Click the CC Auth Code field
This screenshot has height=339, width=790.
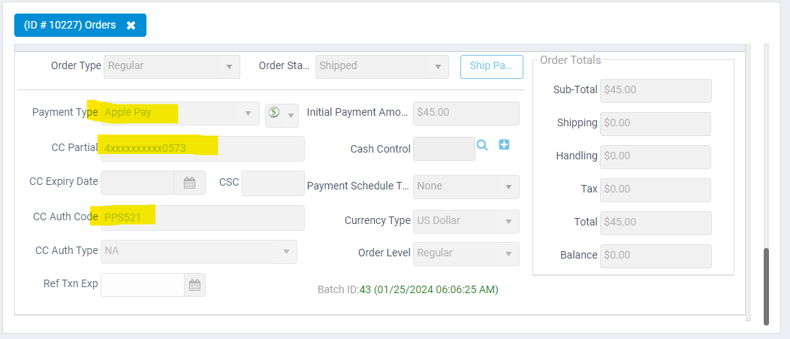(203, 218)
